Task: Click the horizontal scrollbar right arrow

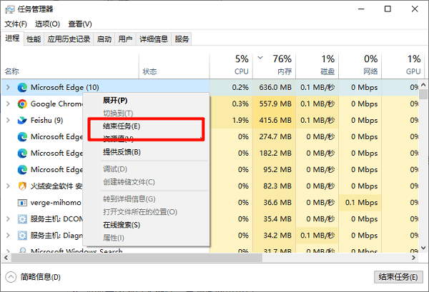Action: [414, 258]
